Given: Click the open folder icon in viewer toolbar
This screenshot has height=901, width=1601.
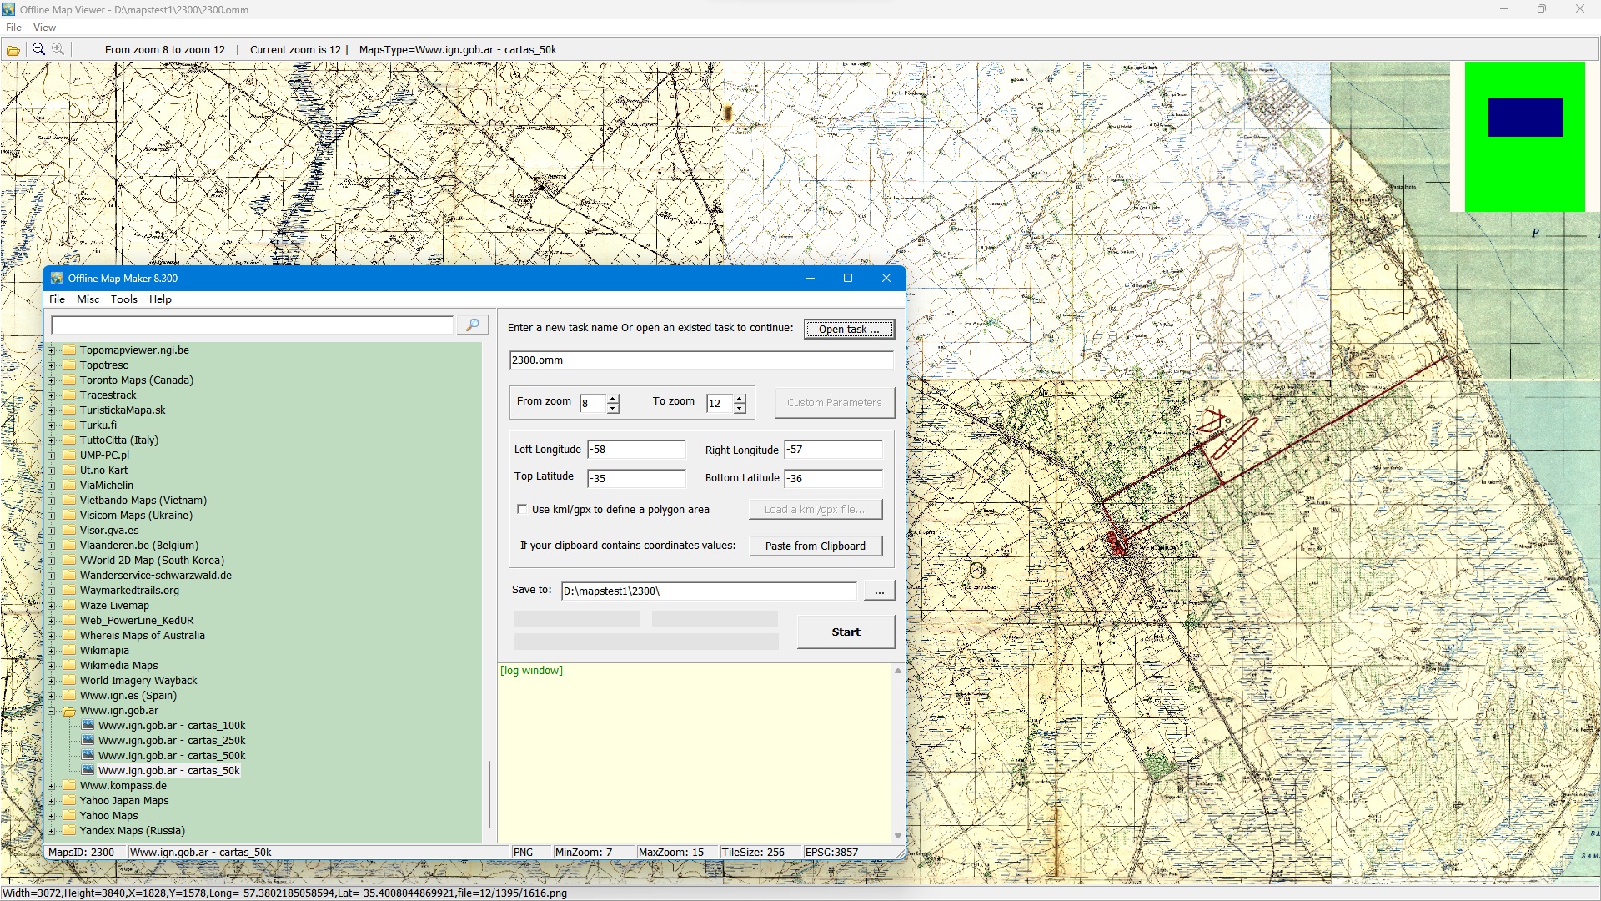Looking at the screenshot, I should (13, 50).
